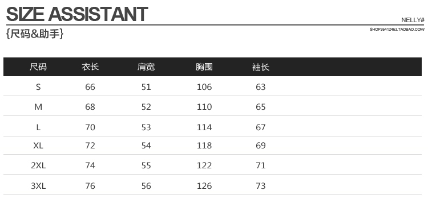Click the bust value 106 cell
The height and width of the screenshot is (207, 428).
point(204,87)
